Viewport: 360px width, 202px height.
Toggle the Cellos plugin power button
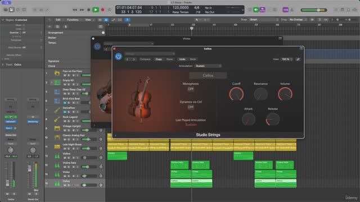[119, 56]
